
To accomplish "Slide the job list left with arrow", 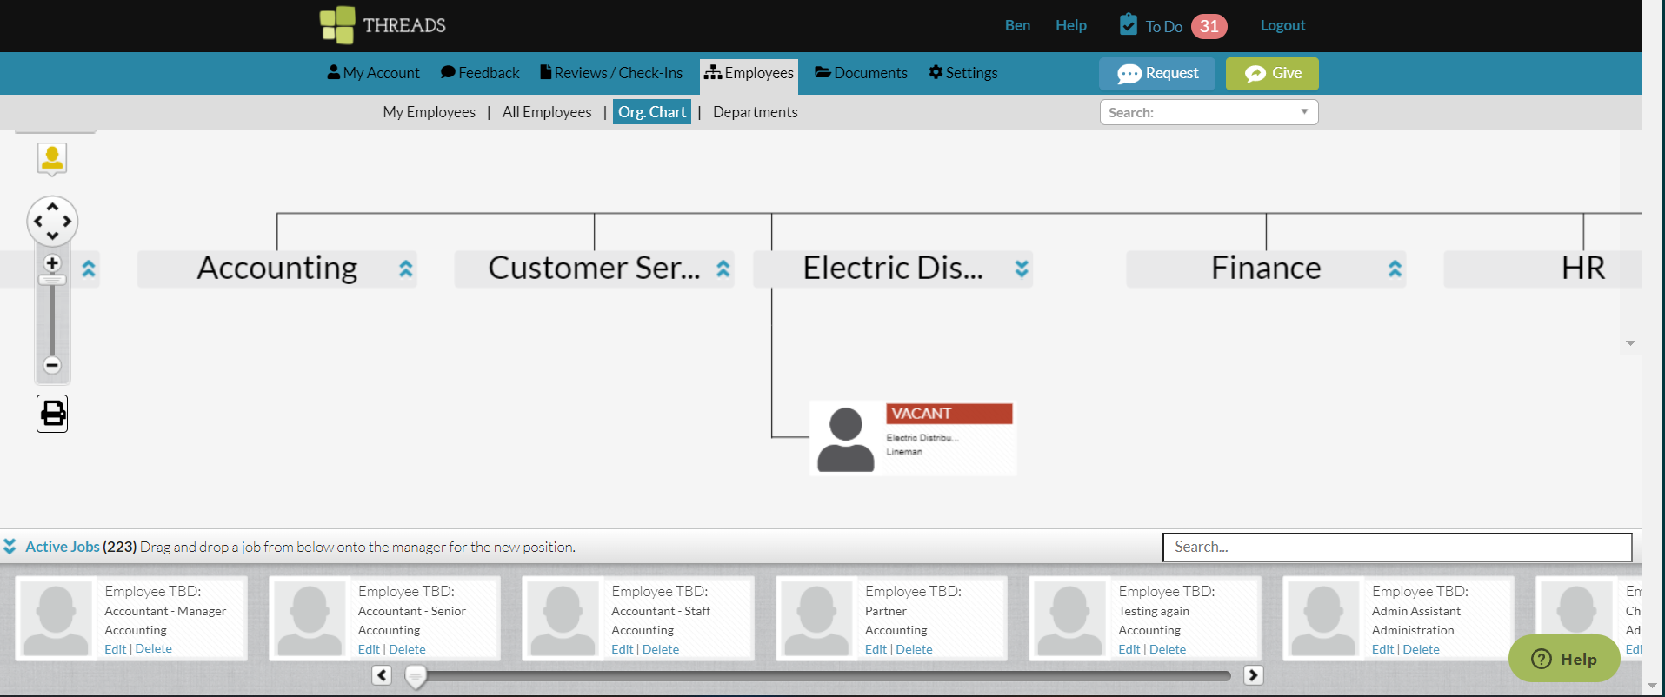I will [x=382, y=675].
